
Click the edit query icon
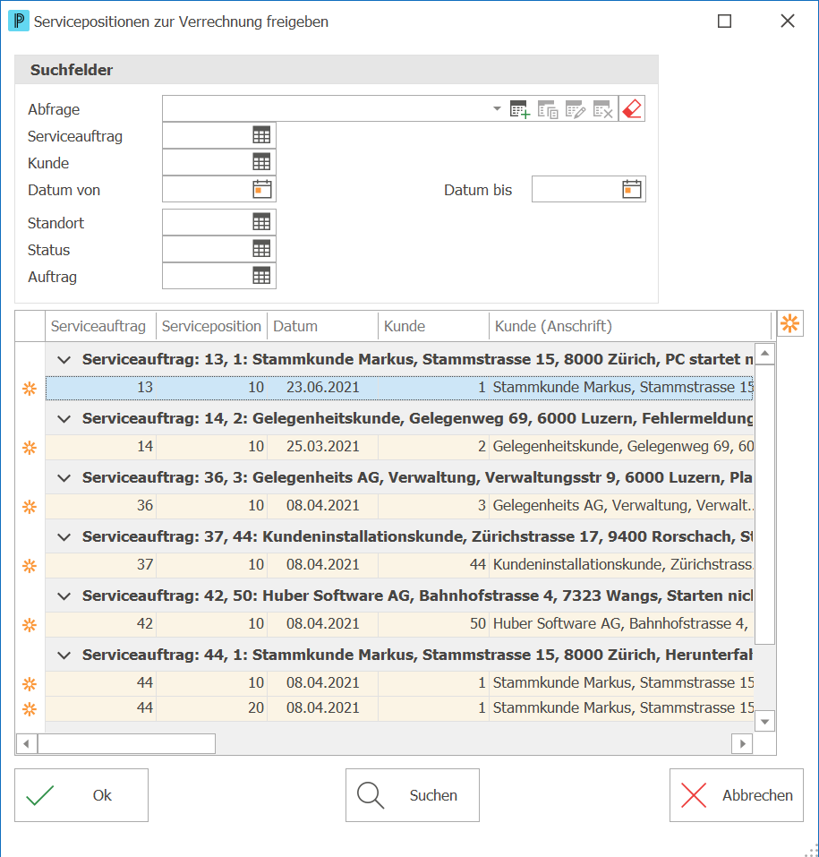click(576, 109)
